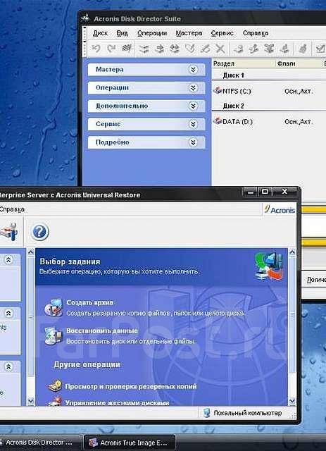Viewport: 326px width, 451px height.
Task: Click the right scrollbar thumb in the task pane
Action: [x=292, y=315]
